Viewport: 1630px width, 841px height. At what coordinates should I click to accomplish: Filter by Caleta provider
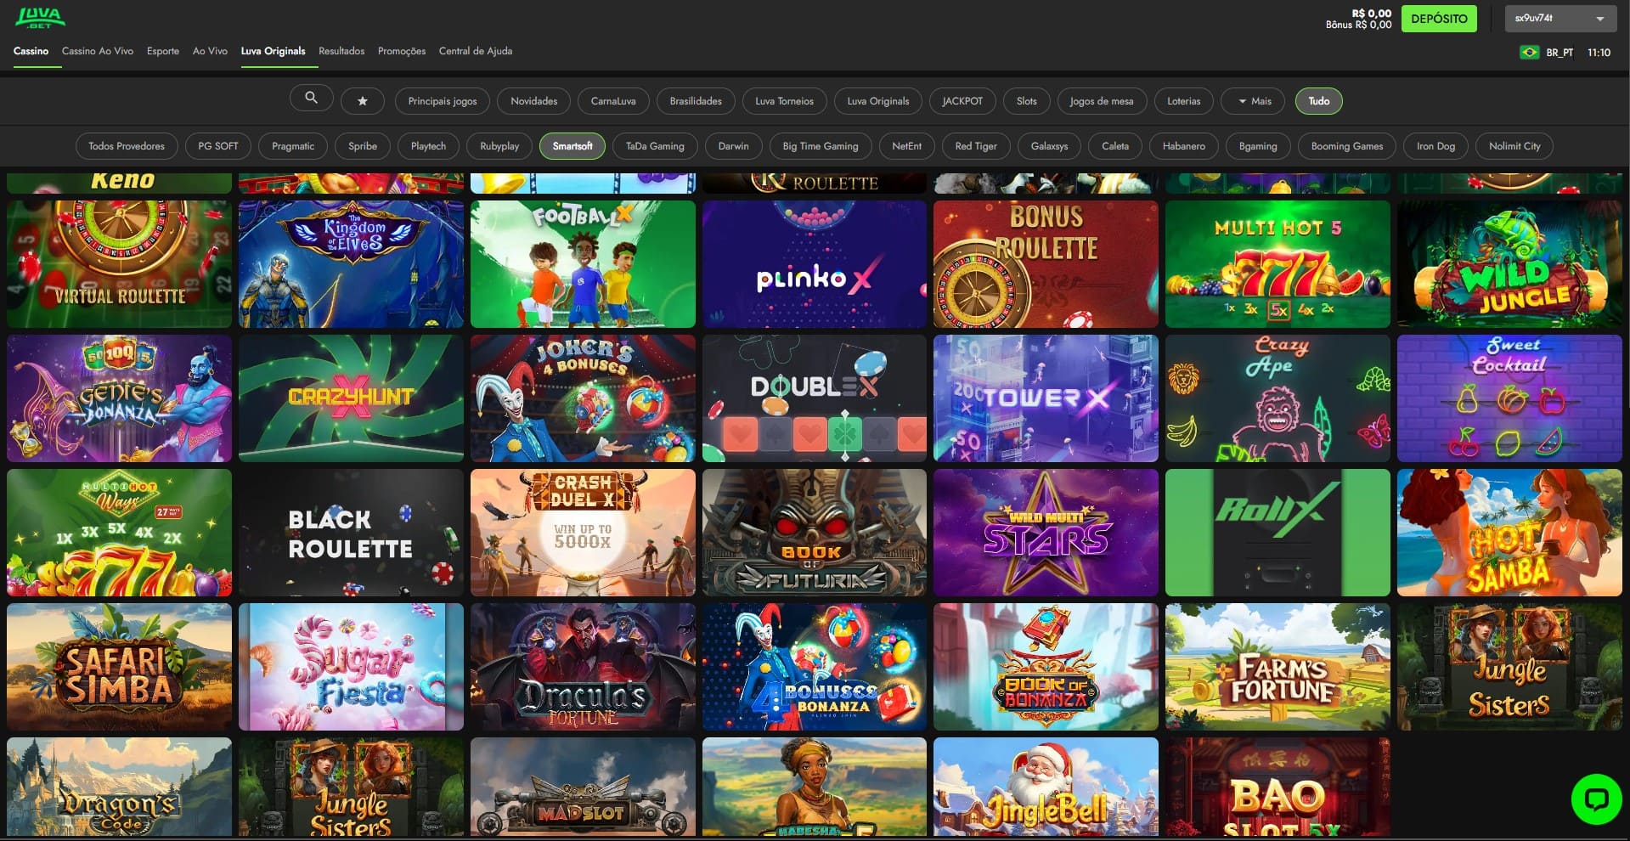coord(1115,146)
